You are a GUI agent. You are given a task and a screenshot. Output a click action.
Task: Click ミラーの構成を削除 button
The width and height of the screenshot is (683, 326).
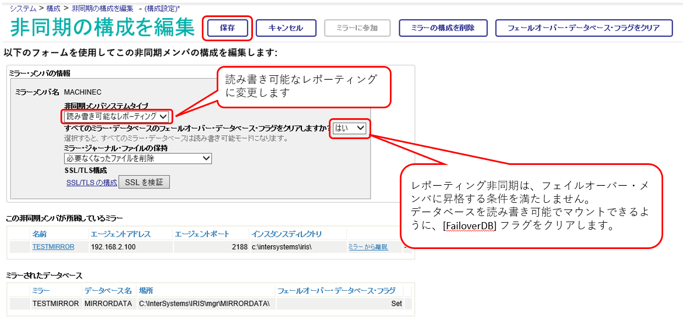coord(442,28)
